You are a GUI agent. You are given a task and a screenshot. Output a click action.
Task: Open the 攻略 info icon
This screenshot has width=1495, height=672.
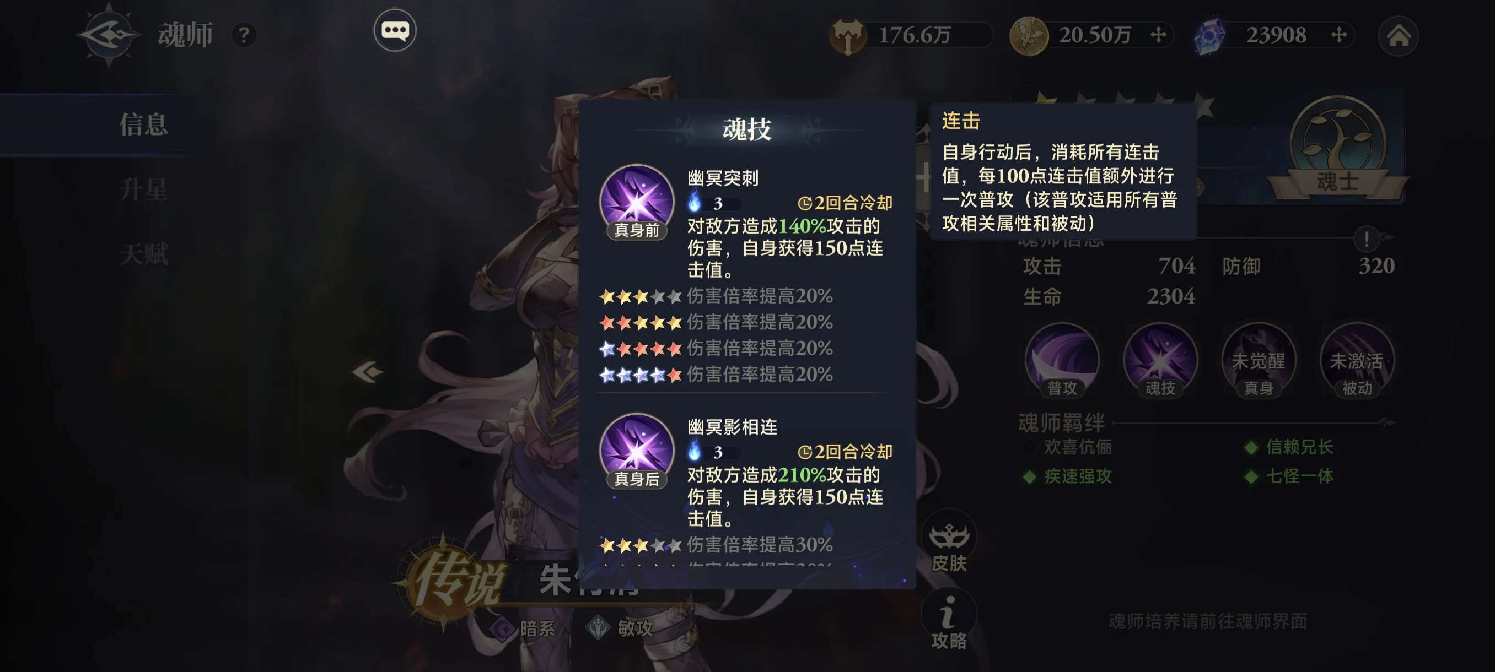click(948, 620)
